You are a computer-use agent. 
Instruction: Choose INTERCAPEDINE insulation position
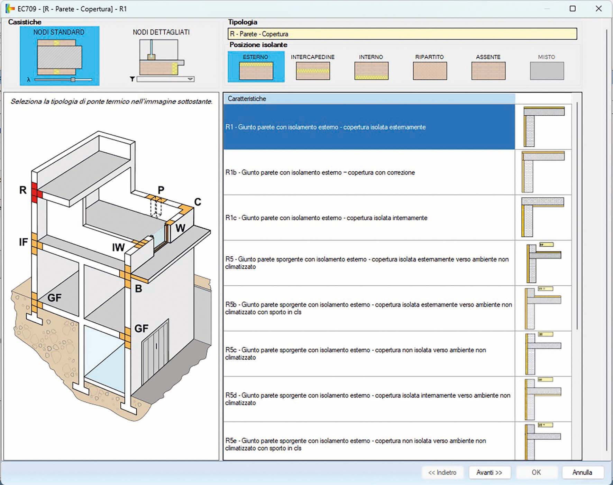click(x=313, y=67)
